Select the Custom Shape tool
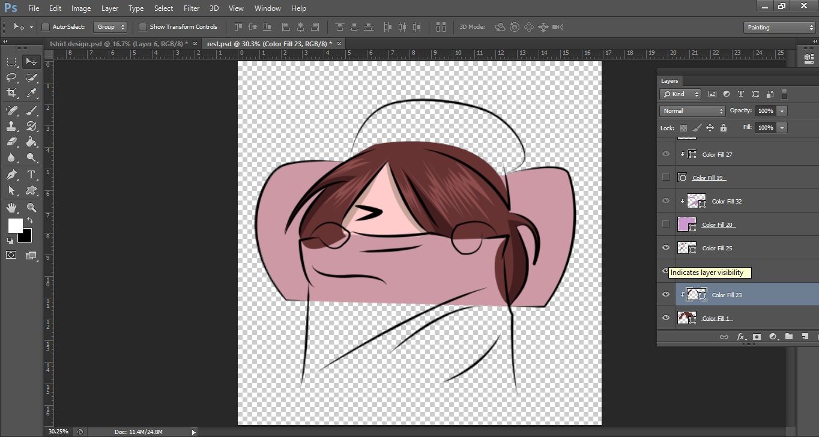Viewport: 819px width, 437px height. pos(31,191)
